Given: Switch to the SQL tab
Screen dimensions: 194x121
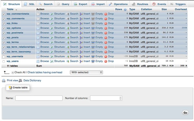Looking at the screenshot, I should [29, 4].
